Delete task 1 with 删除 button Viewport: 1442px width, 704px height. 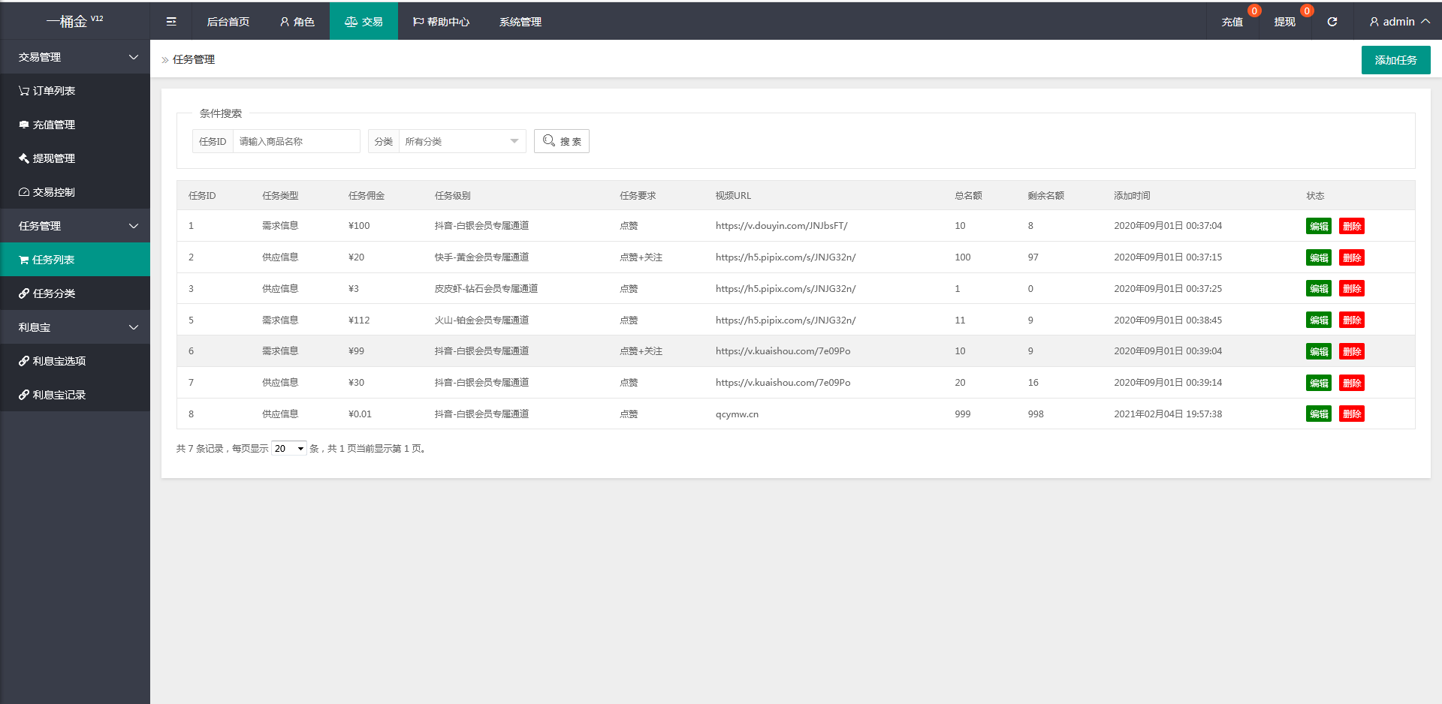click(x=1352, y=226)
